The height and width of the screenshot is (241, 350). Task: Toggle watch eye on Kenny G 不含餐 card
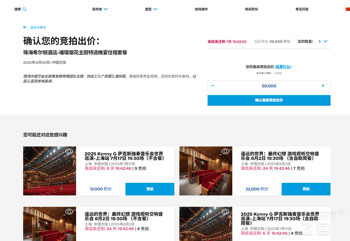coord(69,151)
